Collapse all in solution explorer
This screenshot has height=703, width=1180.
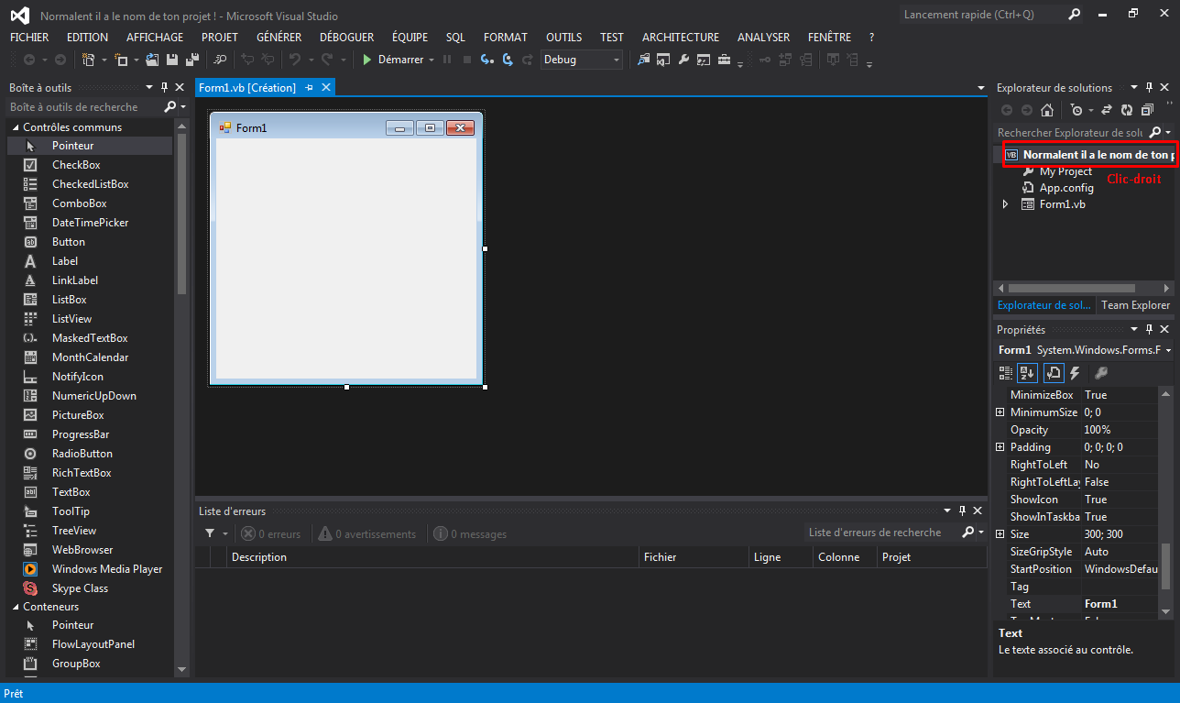[x=1147, y=110]
